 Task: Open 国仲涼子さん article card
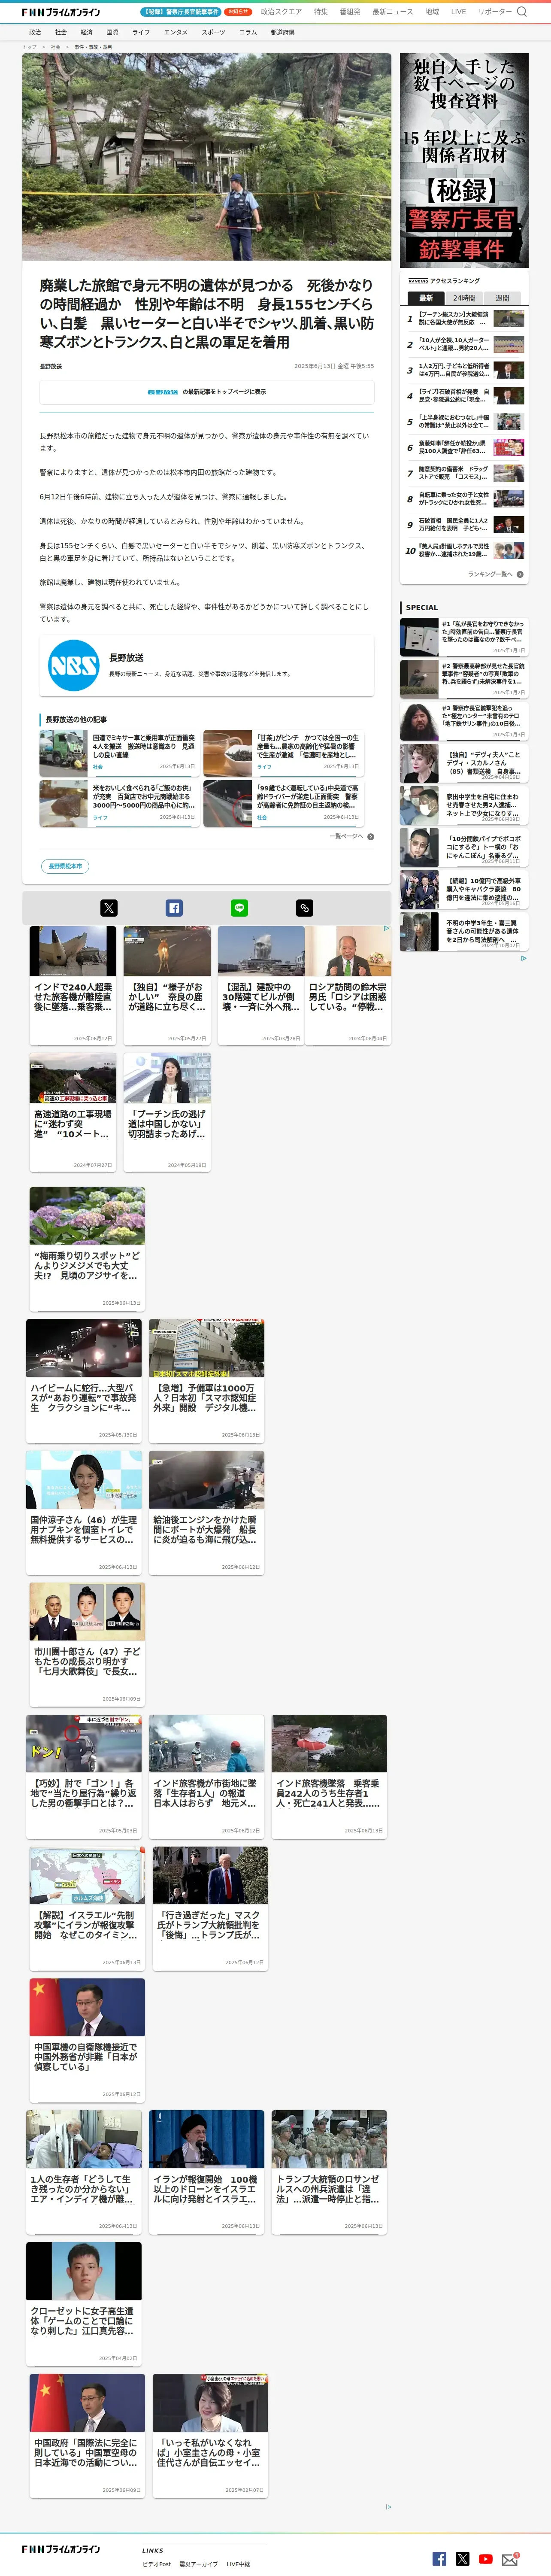tap(84, 1512)
